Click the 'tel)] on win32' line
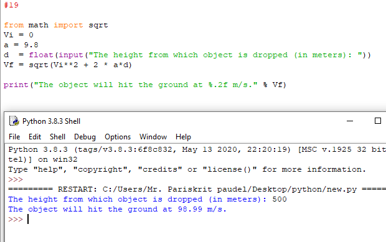Screen dimensions: 386x242 tap(43, 159)
